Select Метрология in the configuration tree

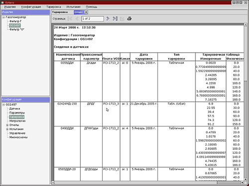click(17, 121)
